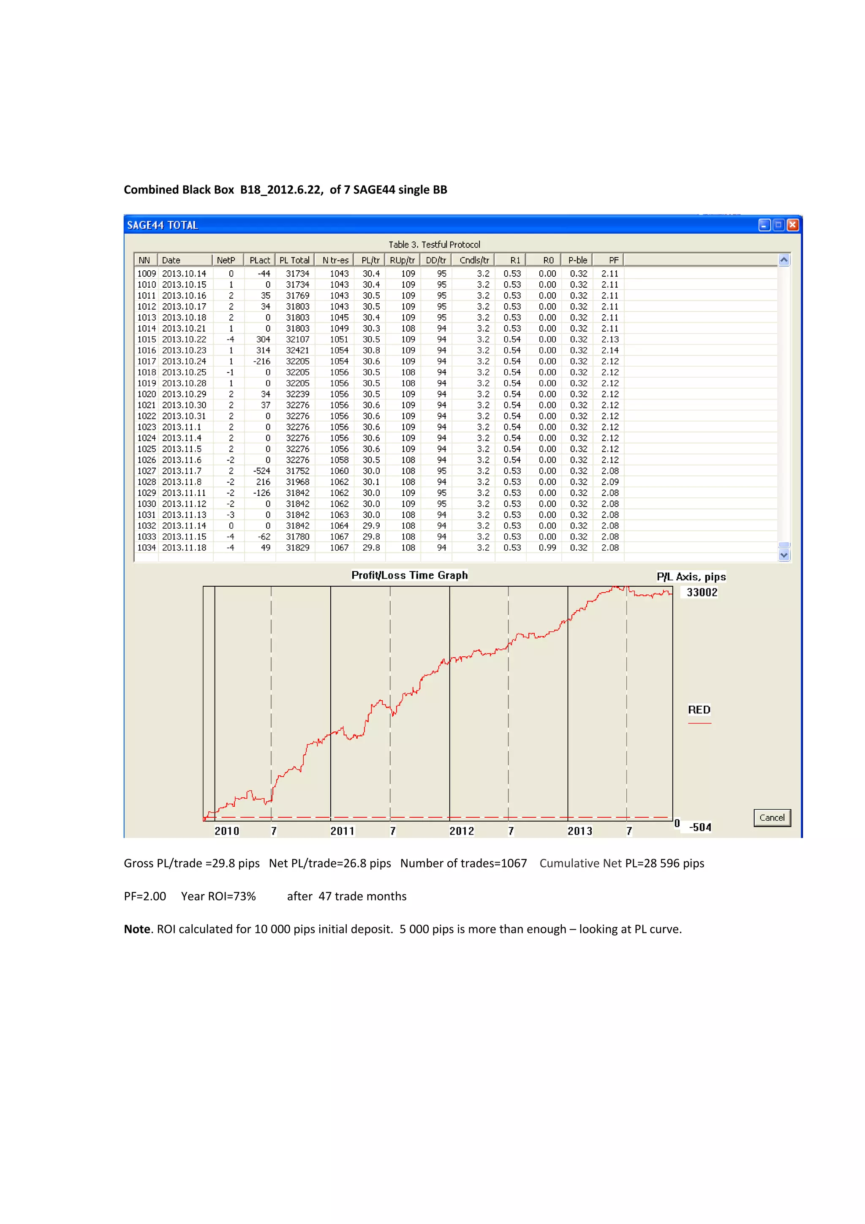The image size is (865, 1224).
Task: Click the PLact column header
Action: tap(260, 260)
